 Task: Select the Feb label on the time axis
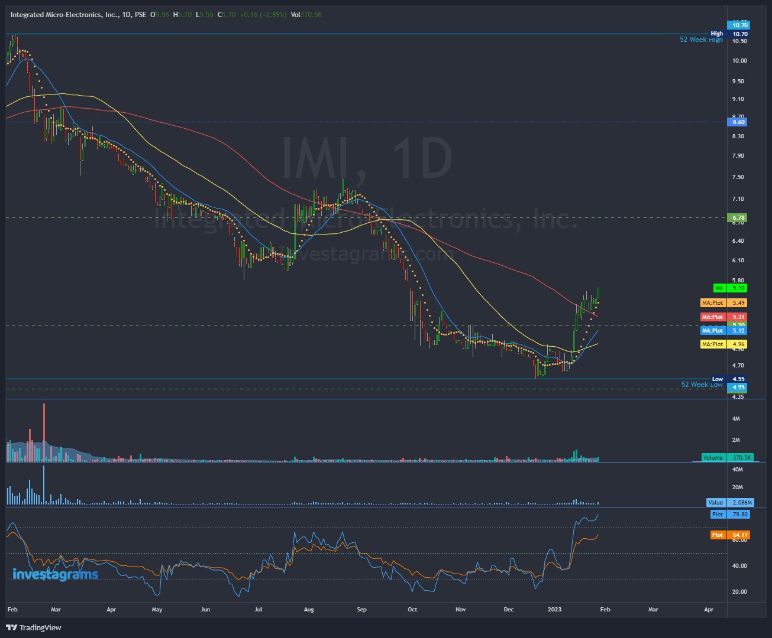12,609
